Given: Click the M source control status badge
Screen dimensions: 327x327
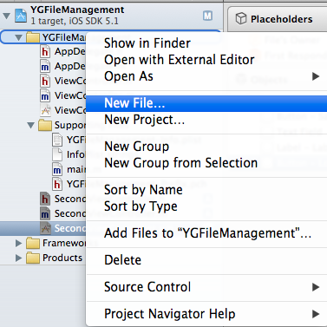Looking at the screenshot, I should [x=207, y=16].
